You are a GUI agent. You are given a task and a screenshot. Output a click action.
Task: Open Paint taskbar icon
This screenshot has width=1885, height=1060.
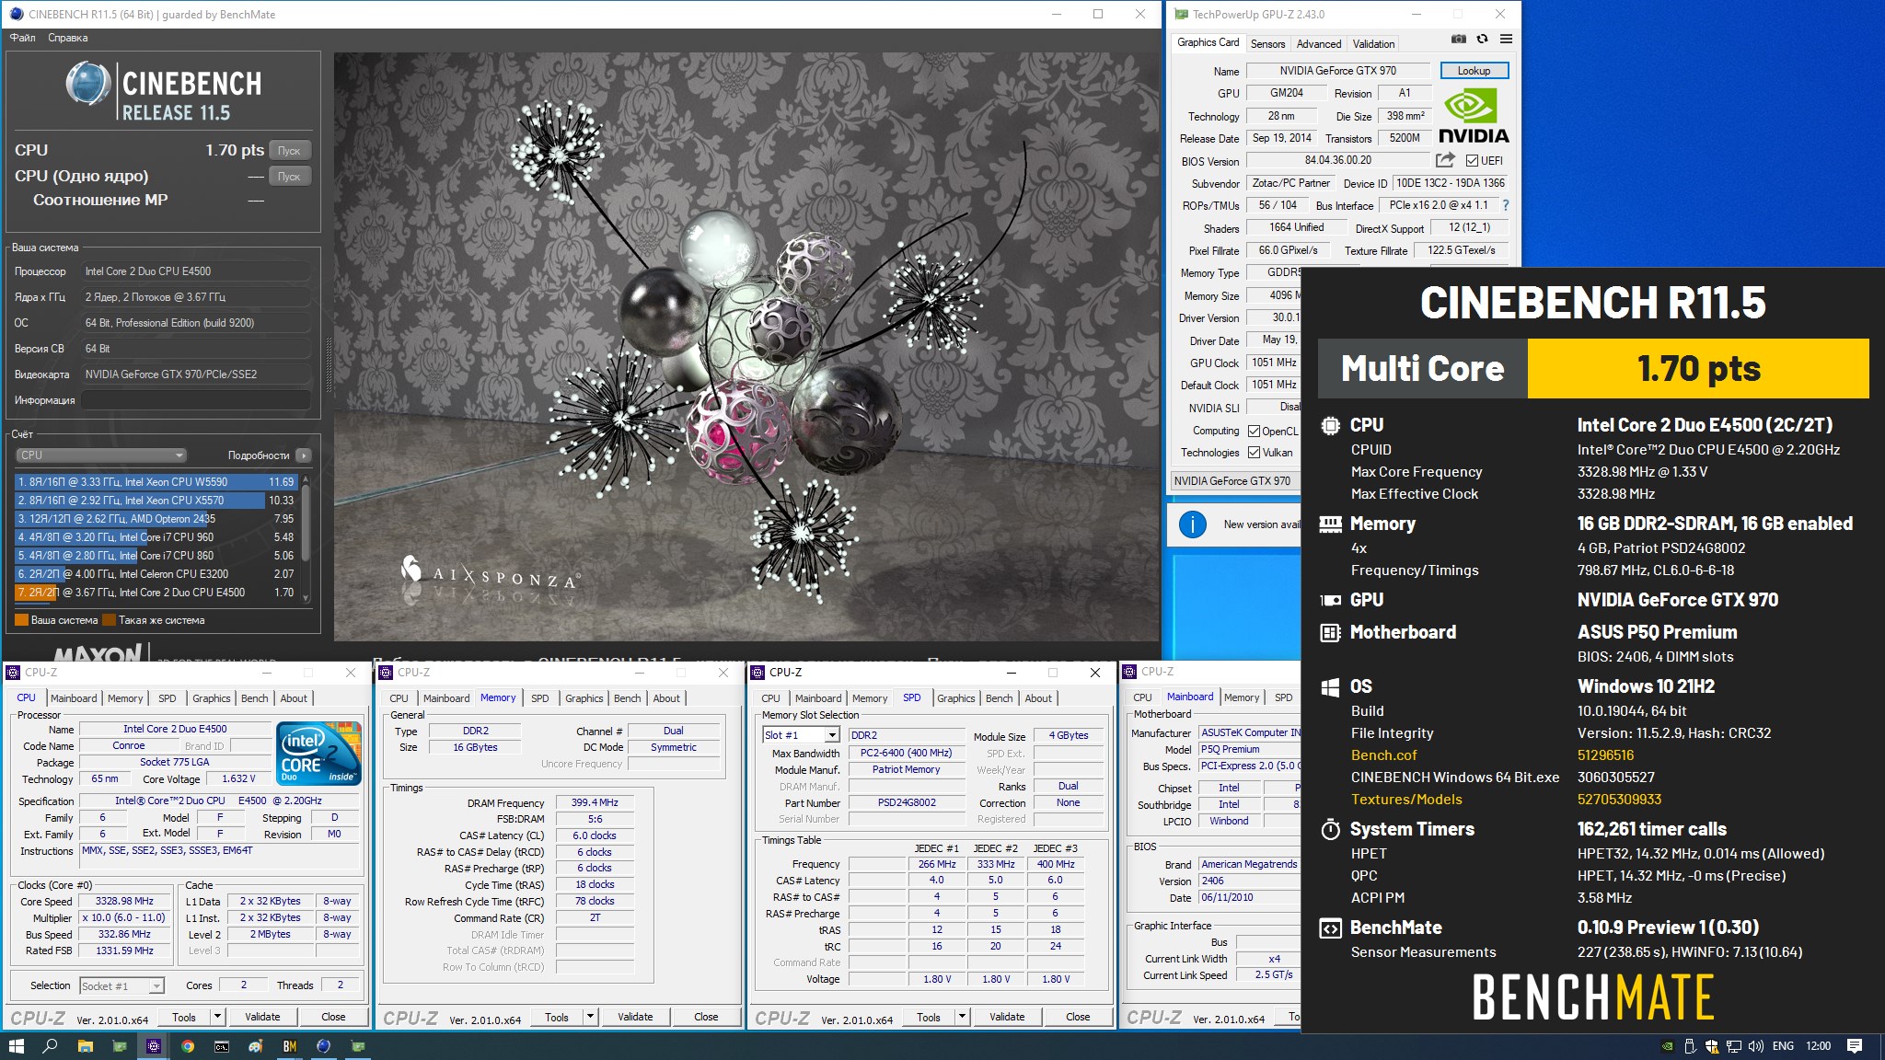(x=255, y=1046)
